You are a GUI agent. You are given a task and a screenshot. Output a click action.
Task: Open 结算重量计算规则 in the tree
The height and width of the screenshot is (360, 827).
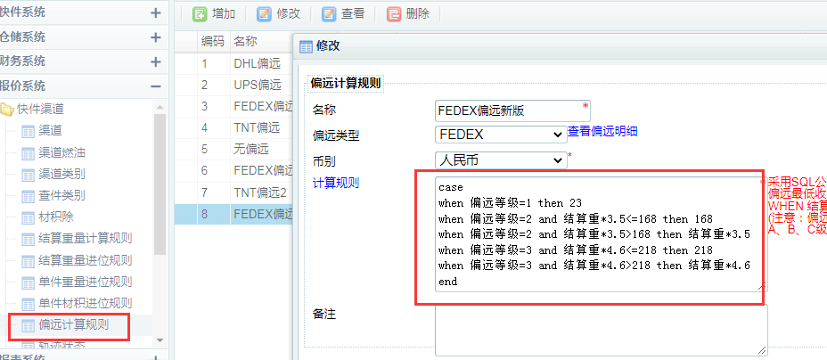click(85, 240)
